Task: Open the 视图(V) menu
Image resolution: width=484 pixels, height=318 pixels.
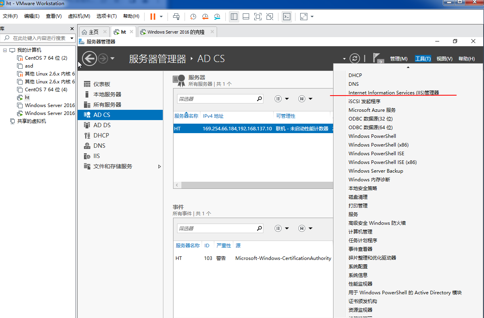Action: pyautogui.click(x=444, y=59)
